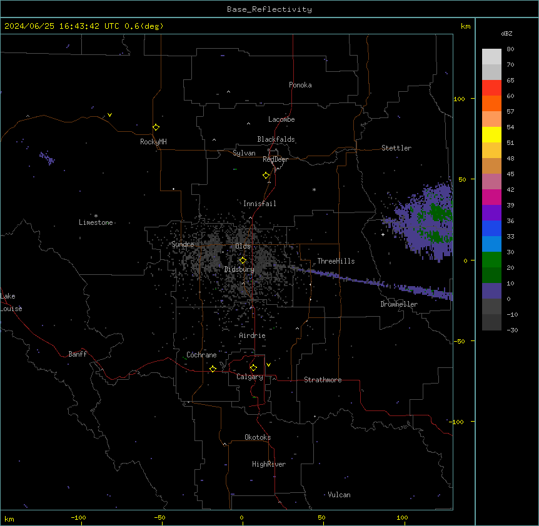Screen dimensions: 539x526
Task: Click the dBZ legend heading
Action: (x=506, y=34)
